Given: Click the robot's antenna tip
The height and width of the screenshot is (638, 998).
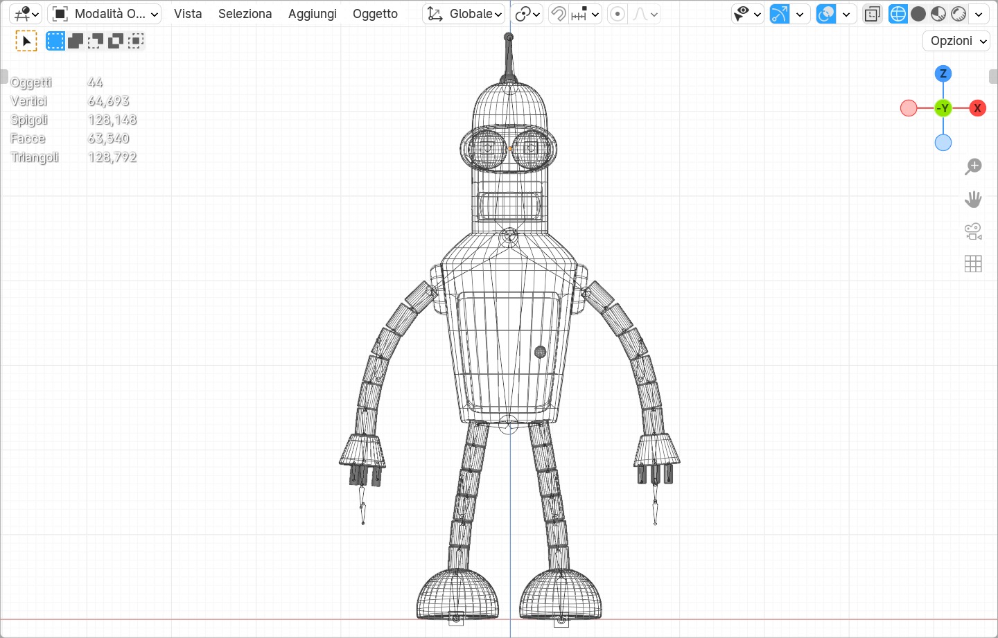Looking at the screenshot, I should coord(509,37).
